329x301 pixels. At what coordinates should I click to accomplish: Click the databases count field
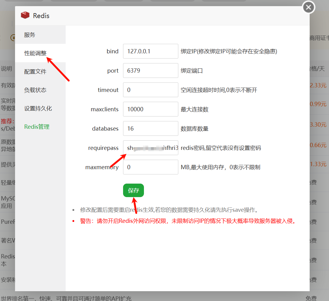(x=150, y=128)
